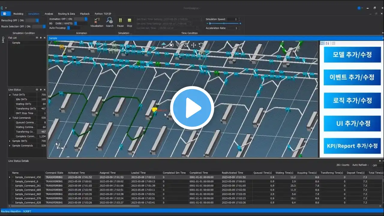Image resolution: width=384 pixels, height=216 pixels.
Task: Open the blue account icon in title bar
Action: coord(359,8)
